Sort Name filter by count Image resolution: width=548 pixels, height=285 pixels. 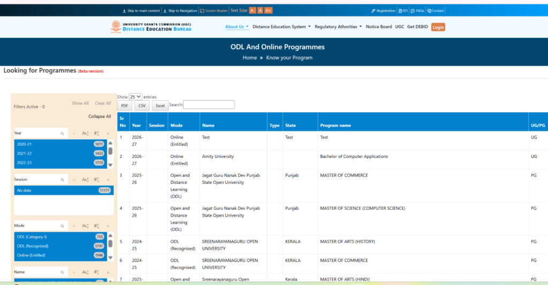96,272
